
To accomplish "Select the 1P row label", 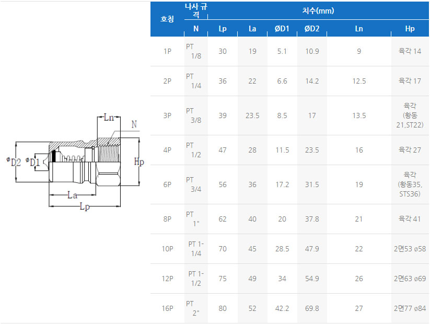I will point(167,51).
